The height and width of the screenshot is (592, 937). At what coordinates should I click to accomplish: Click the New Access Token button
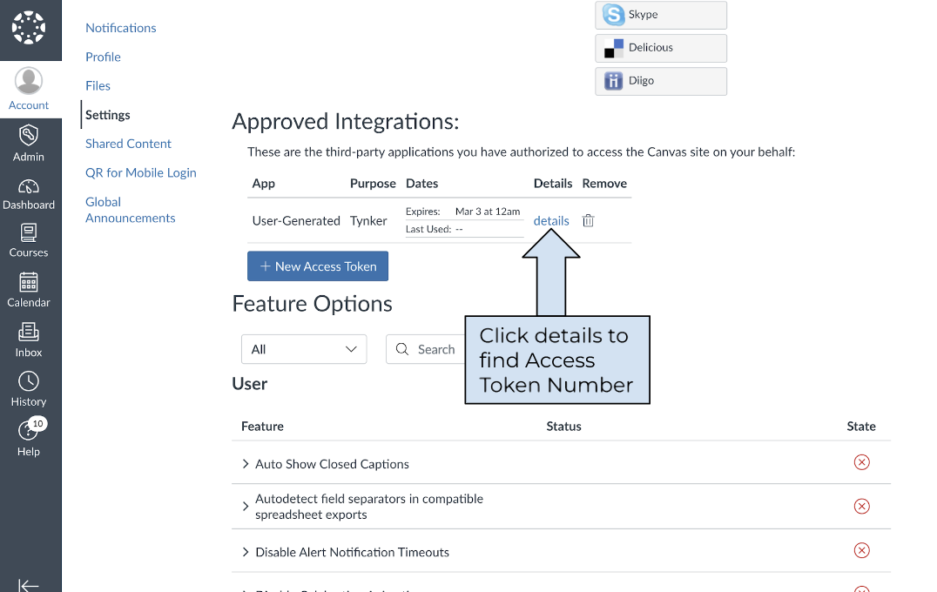coord(318,266)
